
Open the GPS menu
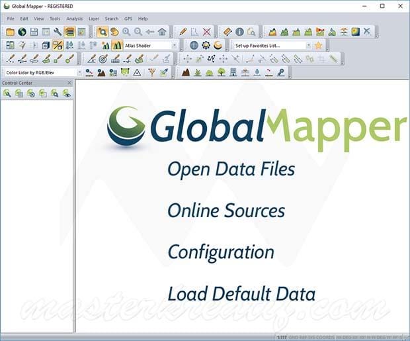coord(128,19)
